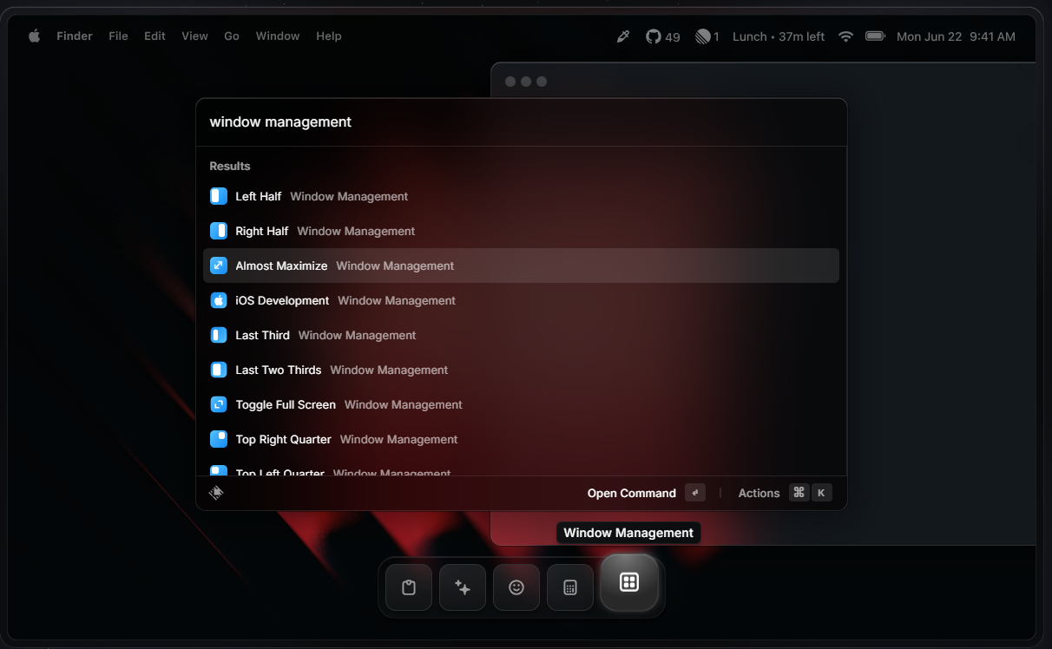Open Clipboard History in the Raycast dock
The height and width of the screenshot is (649, 1052).
[408, 587]
